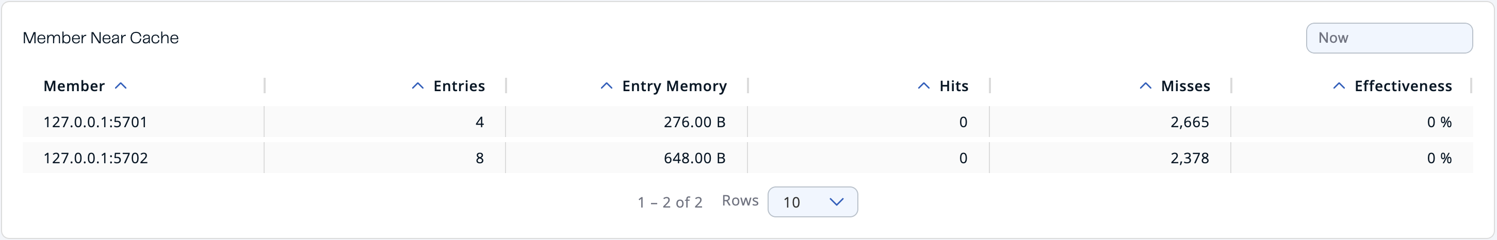Click sort arrow beside Hits column
Screen dimensions: 1497x240
pyautogui.click(x=923, y=86)
